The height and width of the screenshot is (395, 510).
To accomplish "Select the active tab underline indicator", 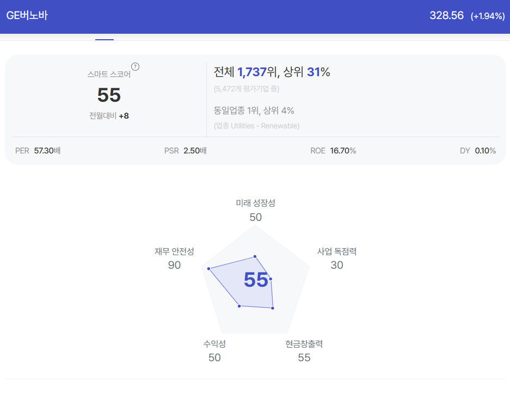I will [x=105, y=39].
